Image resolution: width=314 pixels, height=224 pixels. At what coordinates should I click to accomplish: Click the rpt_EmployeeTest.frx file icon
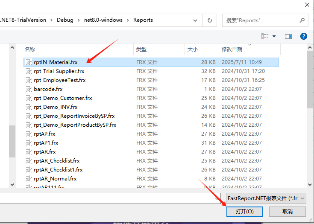(x=29, y=80)
